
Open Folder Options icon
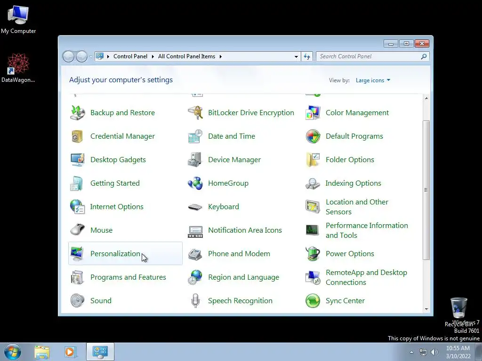point(313,160)
